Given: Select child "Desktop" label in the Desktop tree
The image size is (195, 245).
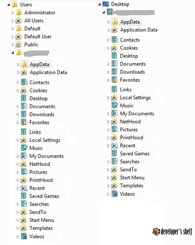Looking at the screenshot, I should [129, 56].
